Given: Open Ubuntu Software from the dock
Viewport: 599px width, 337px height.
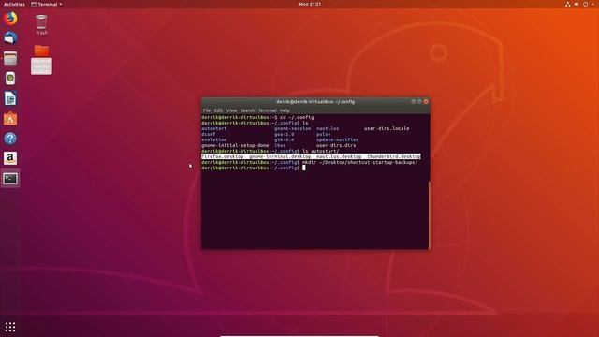Looking at the screenshot, I should (10, 119).
